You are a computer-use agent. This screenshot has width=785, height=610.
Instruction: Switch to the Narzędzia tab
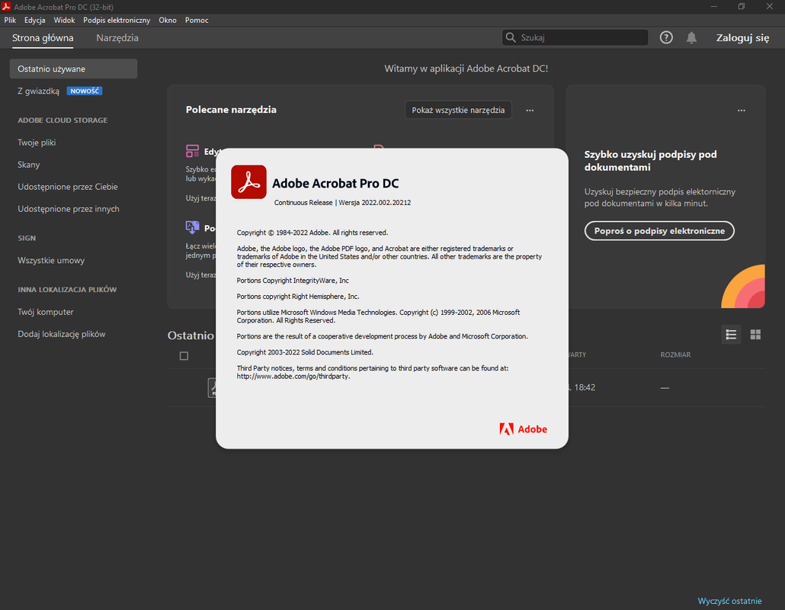pyautogui.click(x=117, y=38)
